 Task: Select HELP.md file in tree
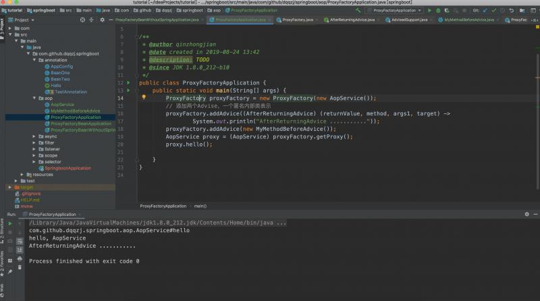(x=30, y=200)
